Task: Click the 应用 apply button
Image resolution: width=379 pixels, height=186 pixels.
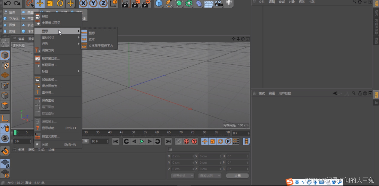Action: (238, 176)
